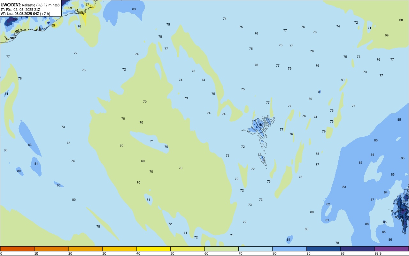
Task: Click the '30' legend tick label
Action: coord(104,253)
